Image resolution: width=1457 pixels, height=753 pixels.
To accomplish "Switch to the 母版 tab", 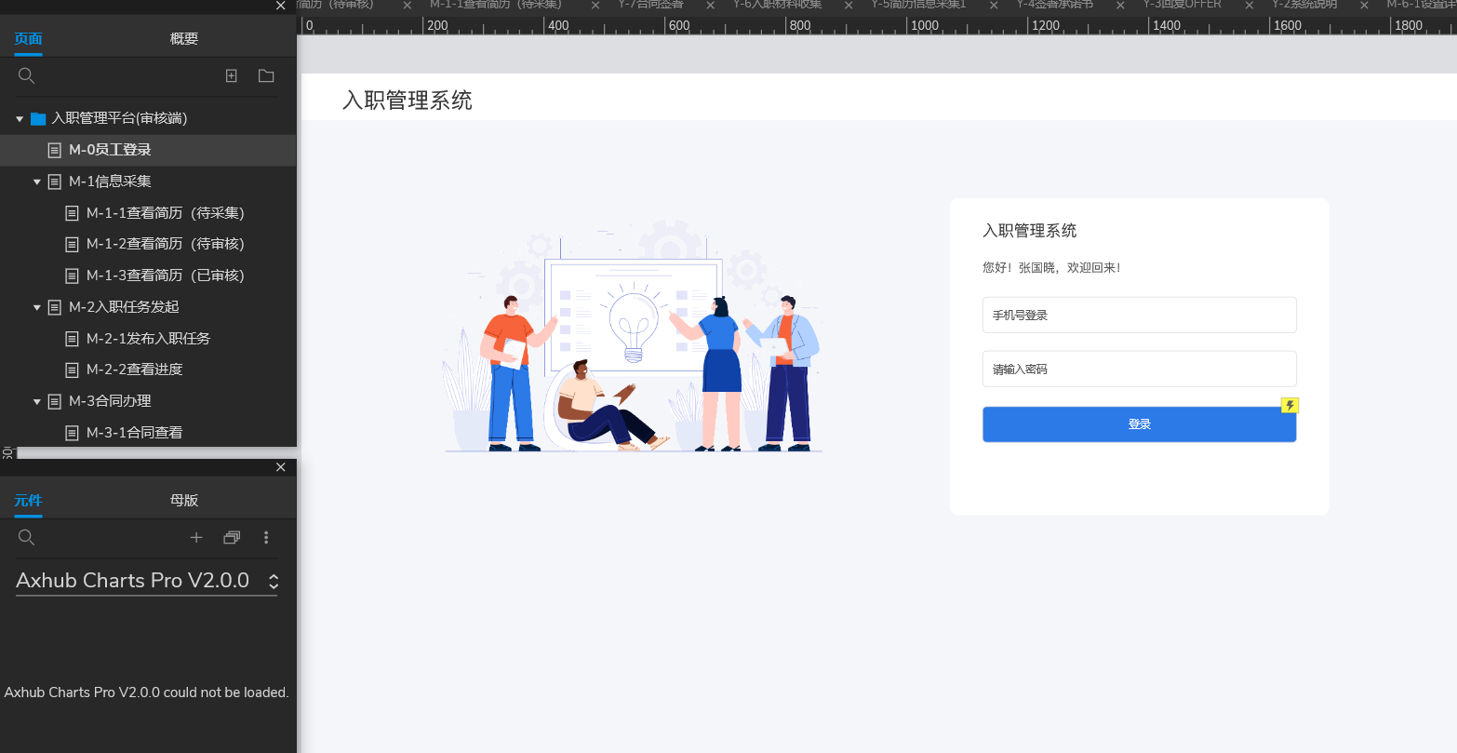I will click(184, 501).
